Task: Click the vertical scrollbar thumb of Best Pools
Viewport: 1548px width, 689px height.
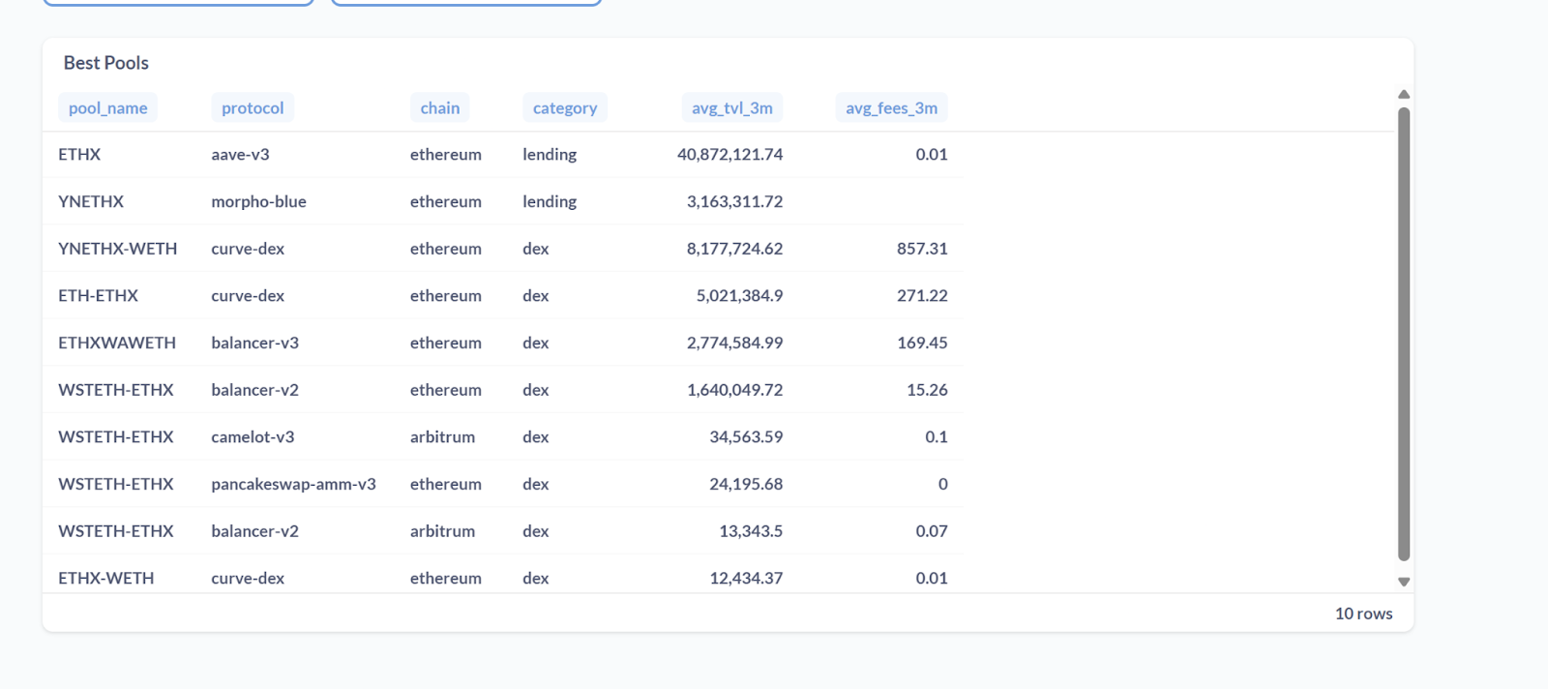Action: [1403, 334]
